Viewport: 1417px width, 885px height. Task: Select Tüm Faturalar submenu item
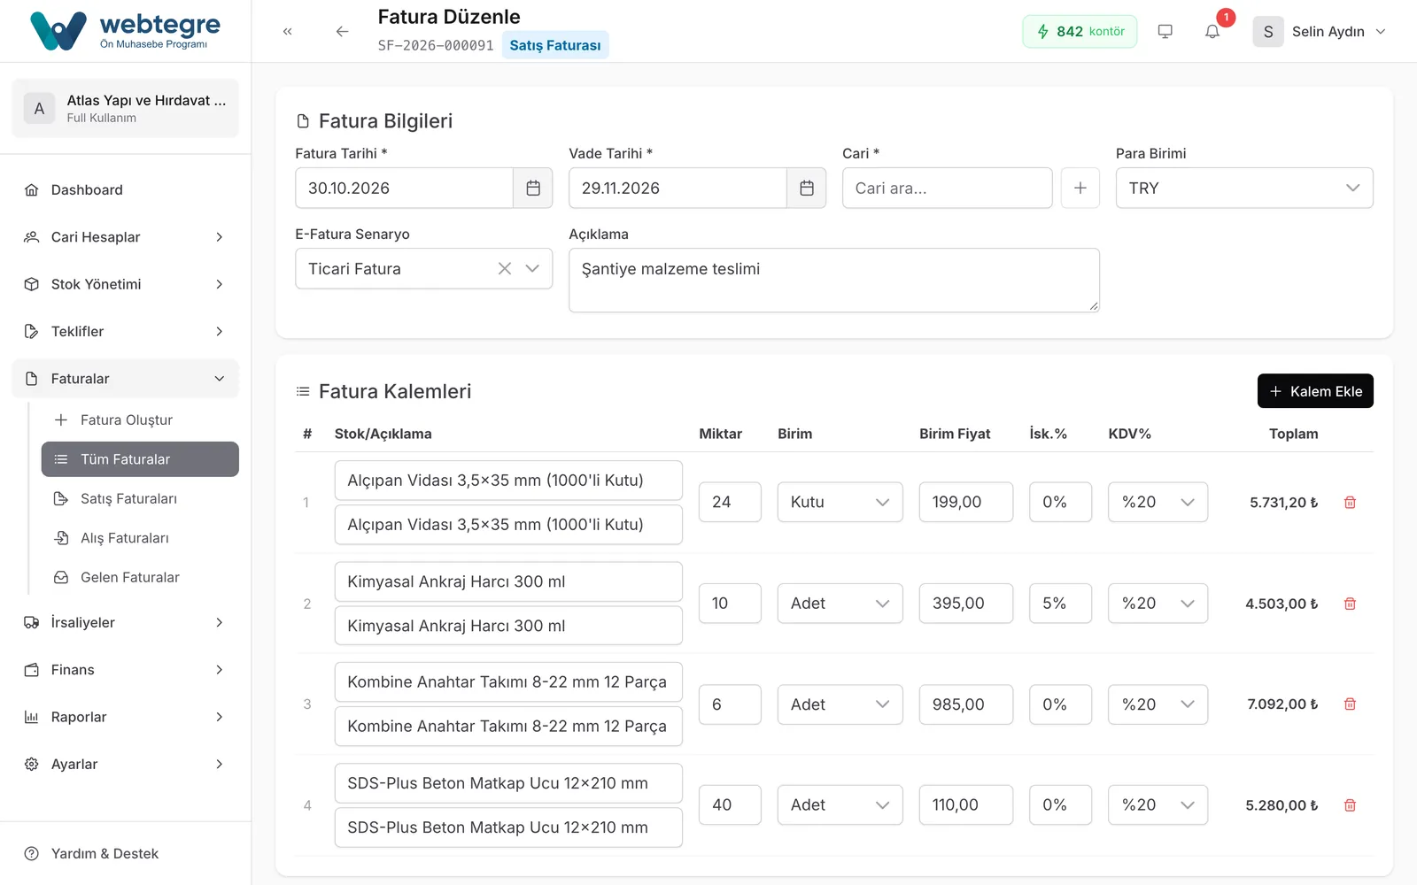point(140,459)
